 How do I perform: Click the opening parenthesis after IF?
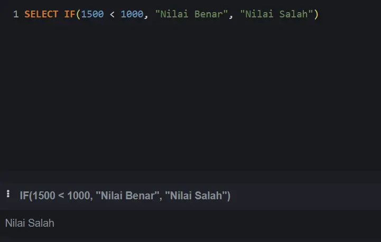coord(78,14)
